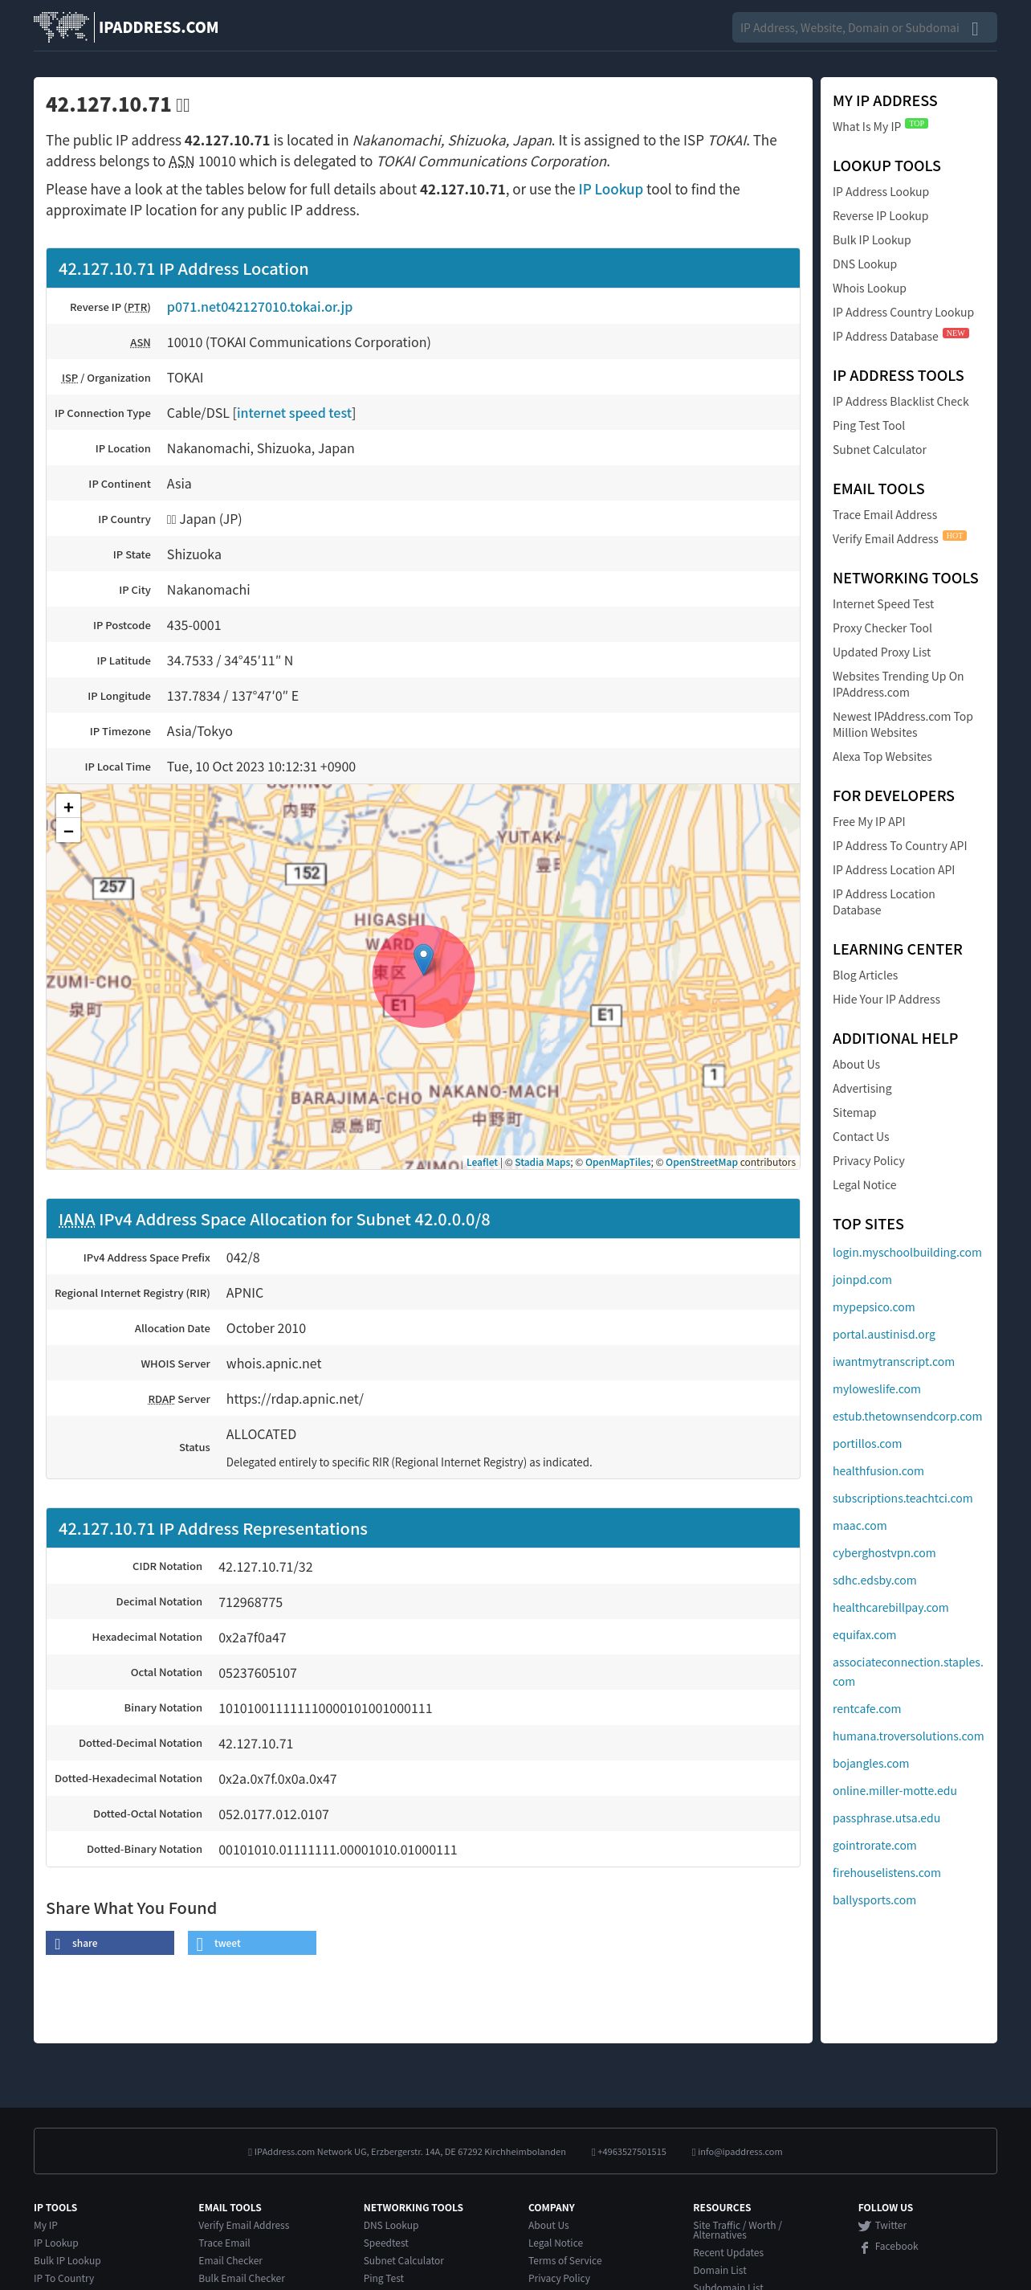Open the PTR hostname p071.net042127010.tokai.or.jp
1031x2290 pixels.
tap(259, 307)
